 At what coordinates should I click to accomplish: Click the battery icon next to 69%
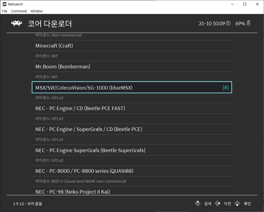pyautogui.click(x=248, y=23)
